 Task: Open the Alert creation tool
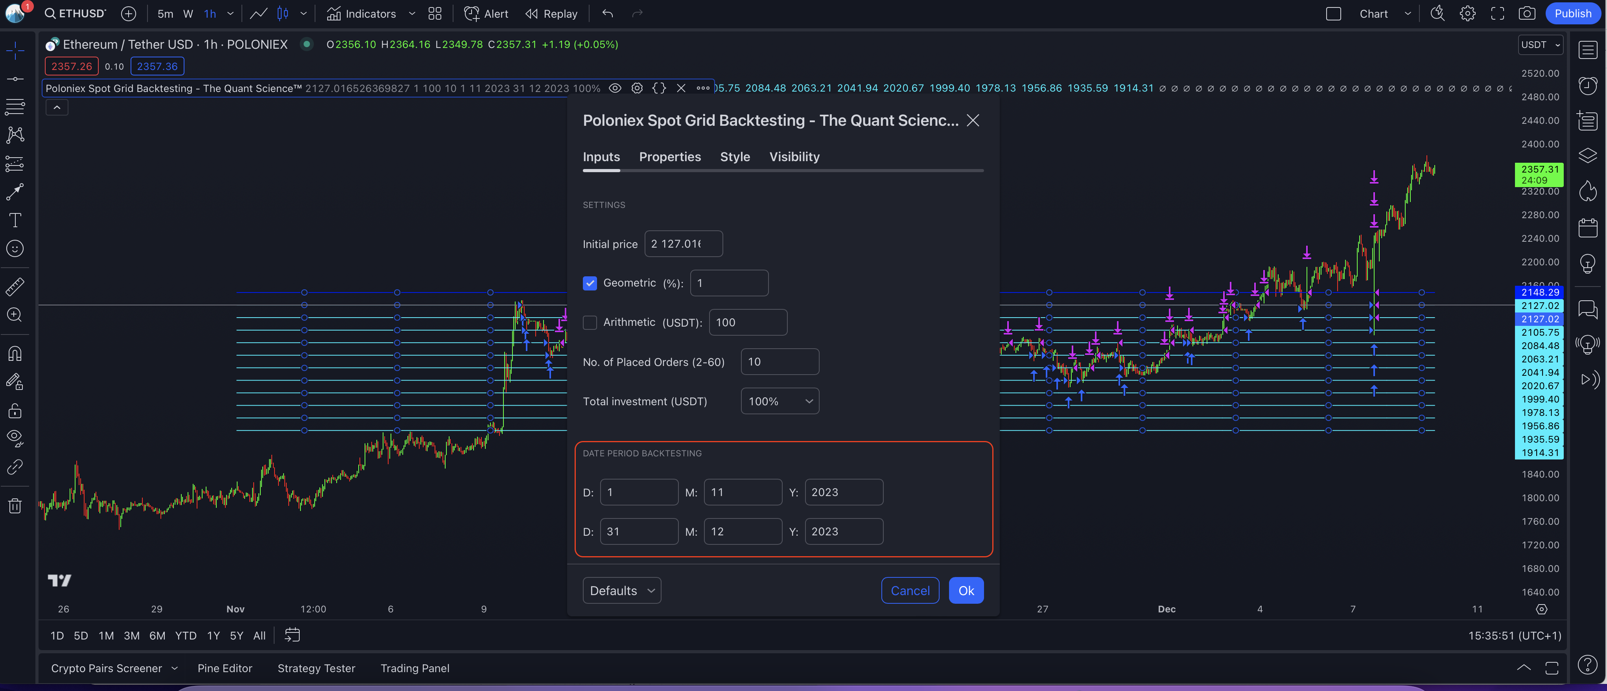pos(486,14)
